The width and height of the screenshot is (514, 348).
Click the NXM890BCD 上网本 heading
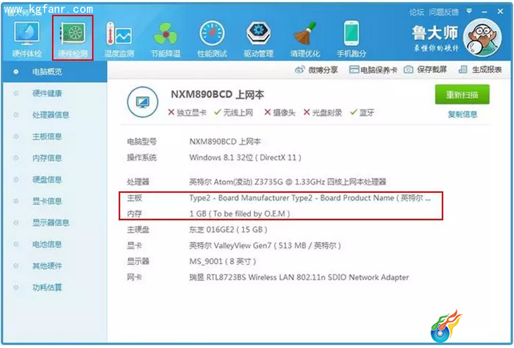pos(217,94)
